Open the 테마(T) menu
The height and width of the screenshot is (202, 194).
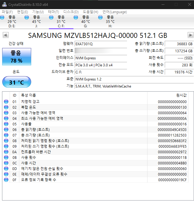[54, 12]
